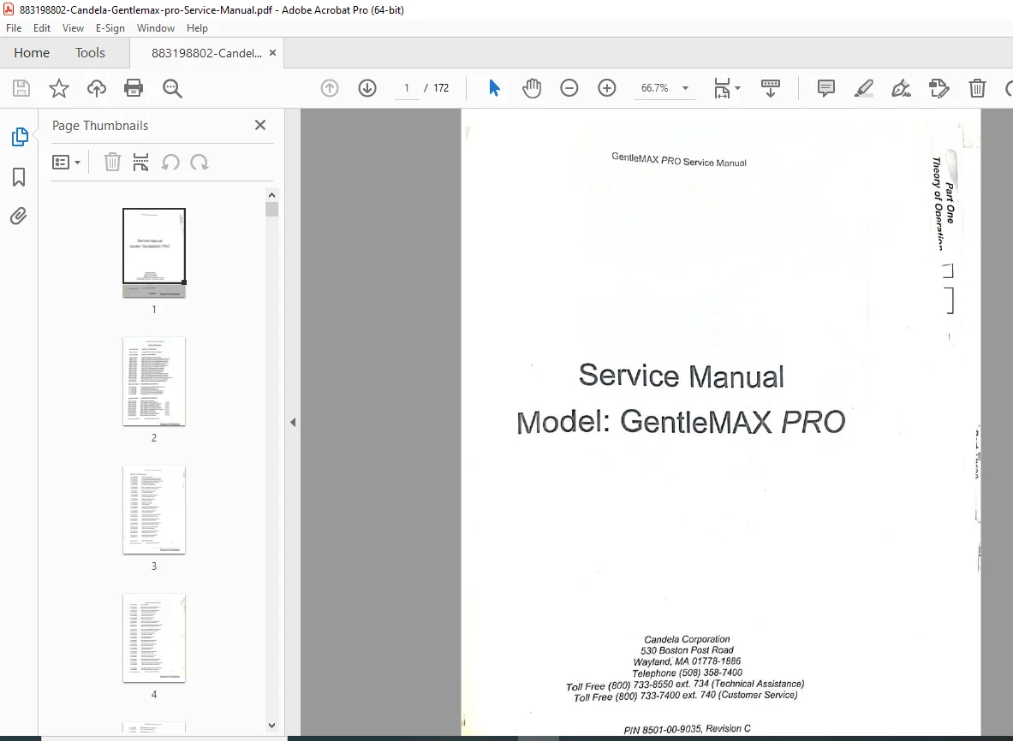The width and height of the screenshot is (1013, 741).
Task: Click the 66.7% zoom value field
Action: (654, 88)
